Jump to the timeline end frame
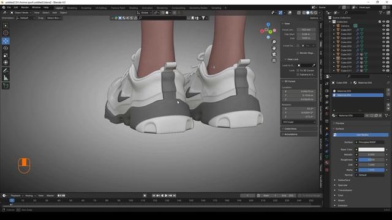 (x=175, y=196)
